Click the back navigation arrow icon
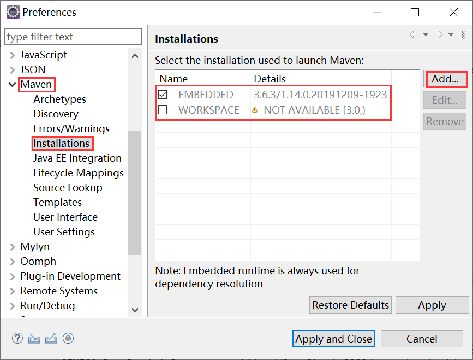This screenshot has width=473, height=360. [x=414, y=34]
